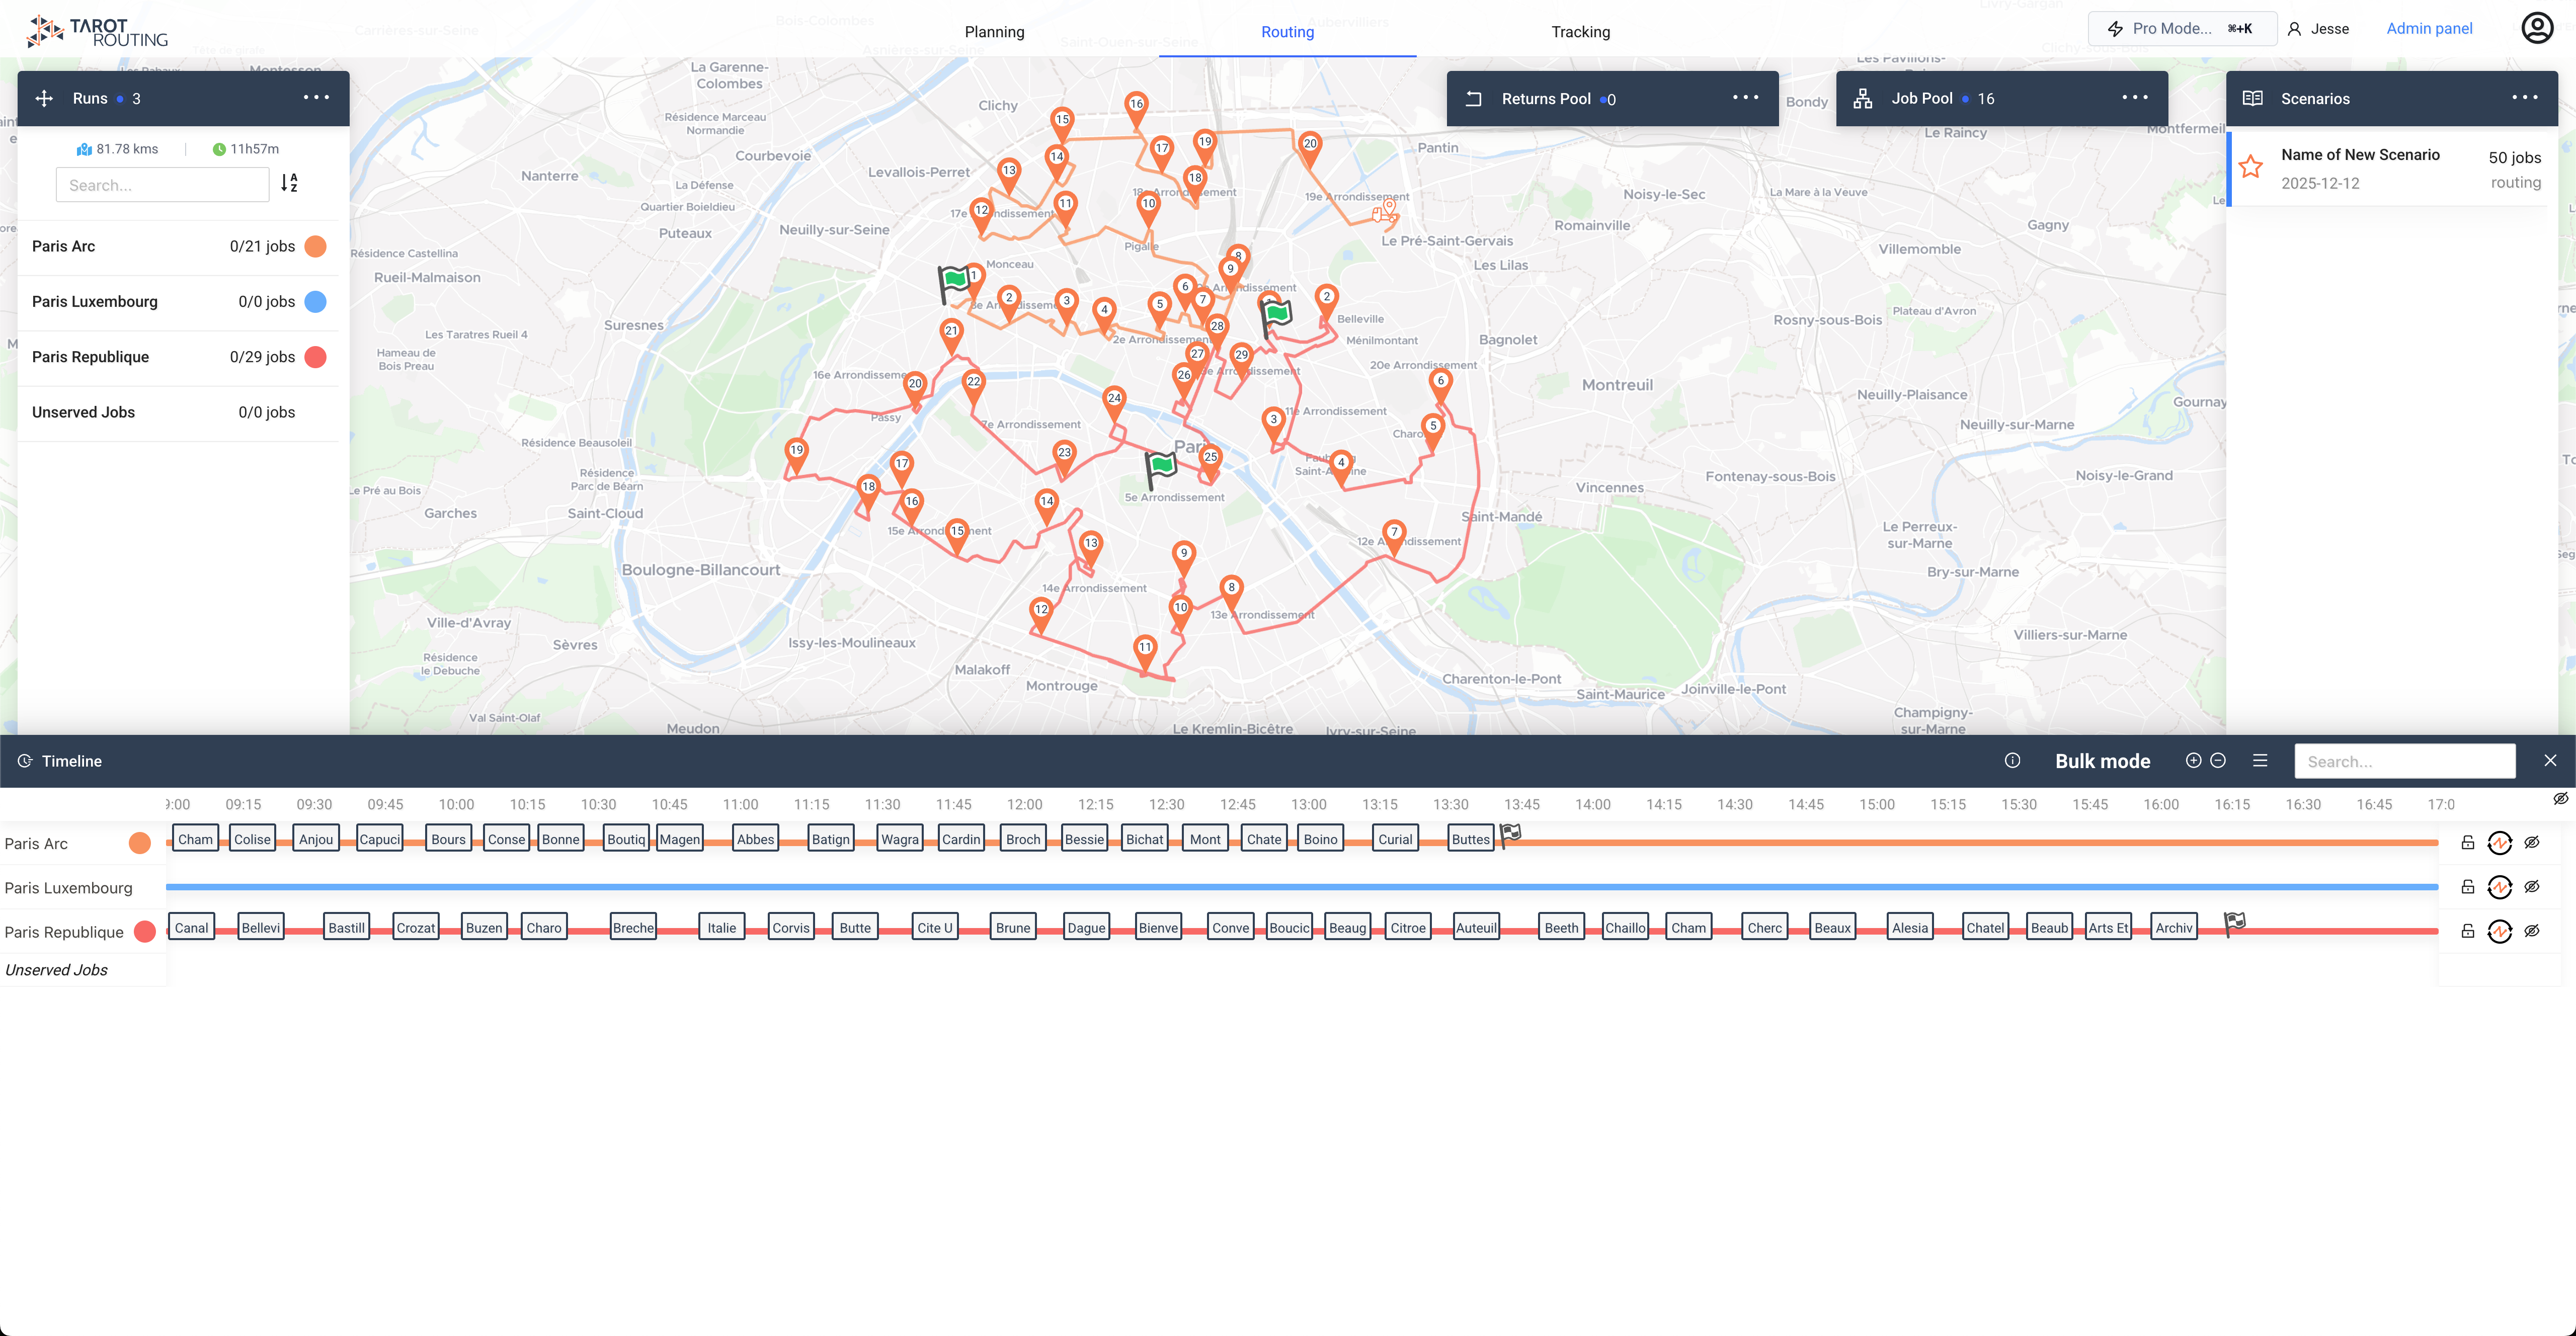Lock the Paris Republique timeline row

[x=2467, y=931]
